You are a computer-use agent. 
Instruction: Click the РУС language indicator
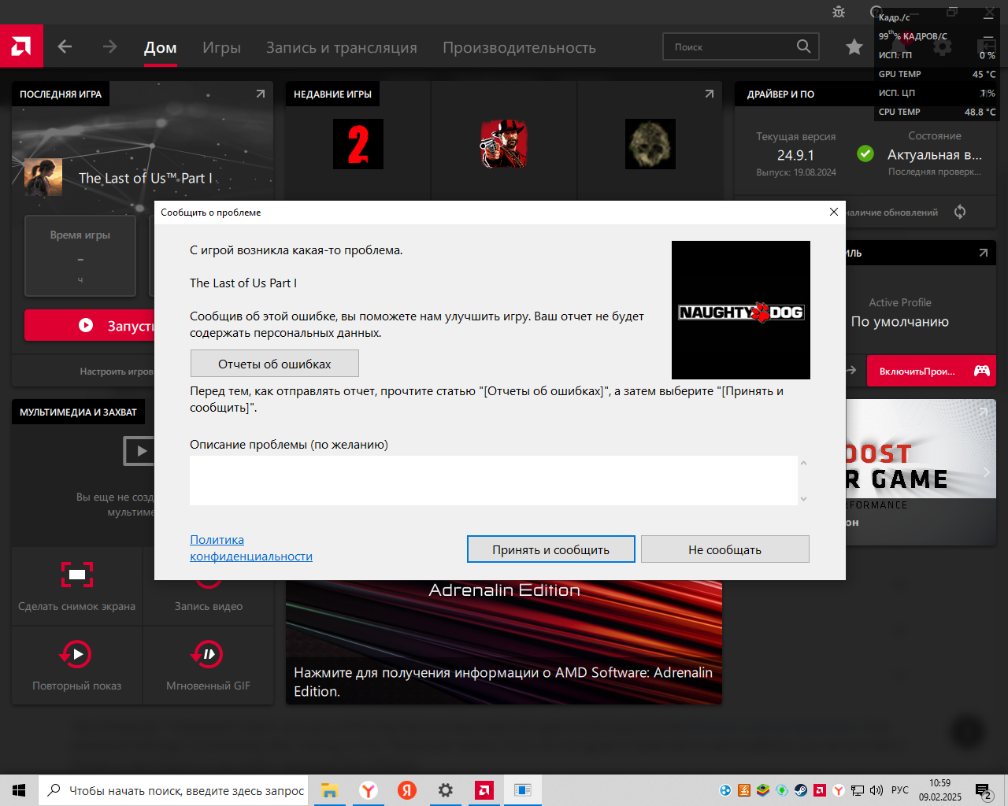point(900,790)
